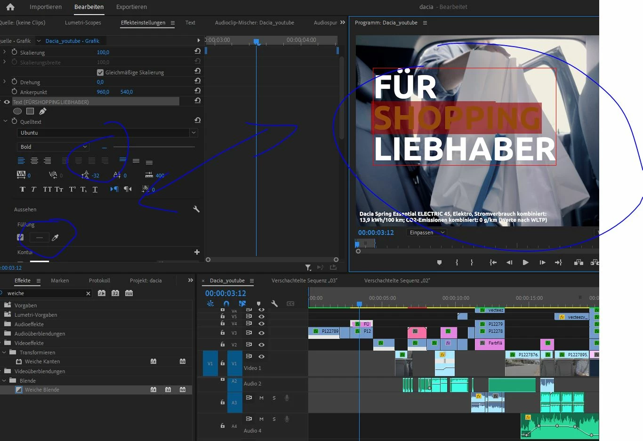Image resolution: width=643 pixels, height=441 pixels.
Task: Toggle snapping in the timeline
Action: (x=226, y=304)
